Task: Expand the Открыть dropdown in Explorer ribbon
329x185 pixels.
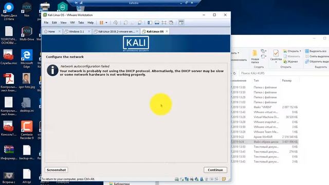Action: pos(300,51)
